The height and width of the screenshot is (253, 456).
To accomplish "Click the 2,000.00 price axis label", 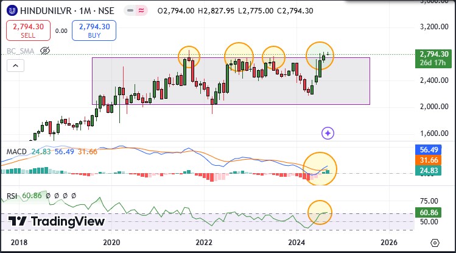I will [434, 107].
